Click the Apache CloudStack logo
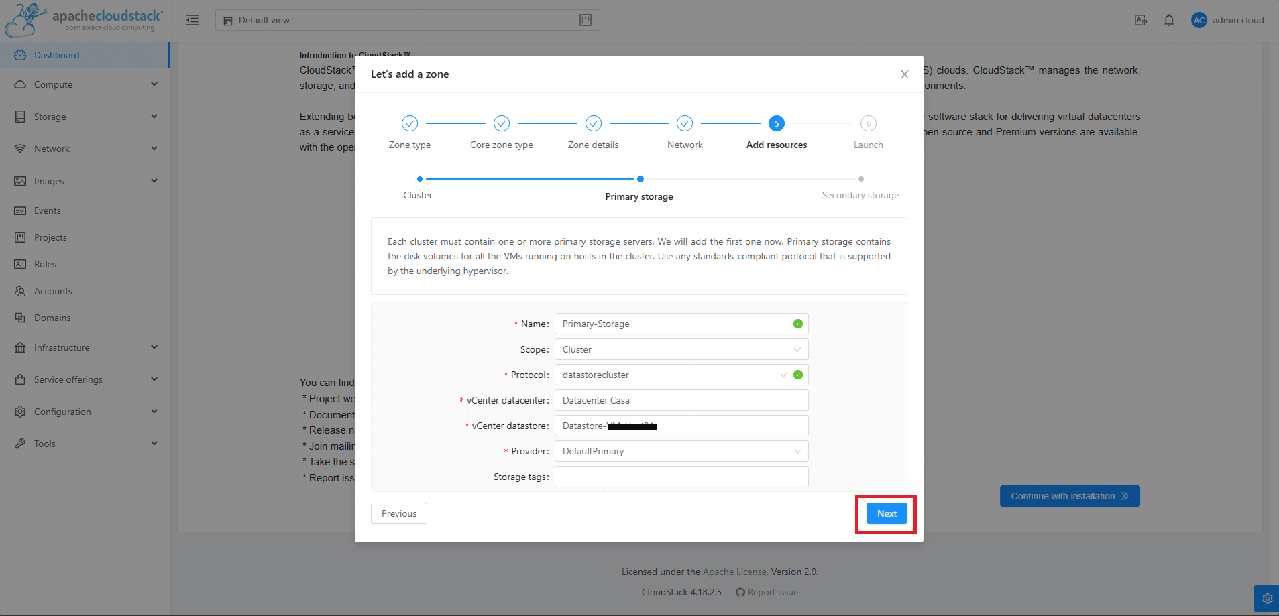 coord(83,20)
